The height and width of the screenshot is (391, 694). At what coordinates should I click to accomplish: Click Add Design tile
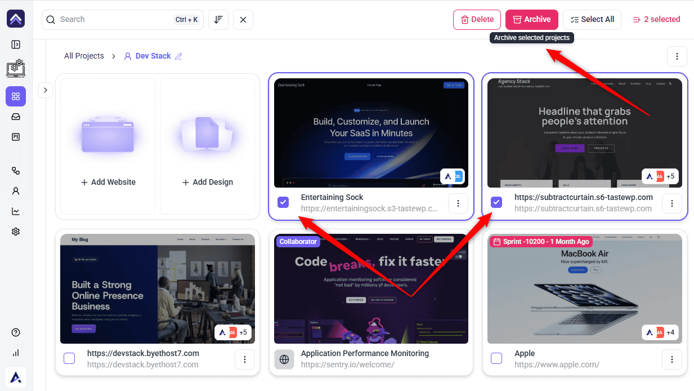[207, 146]
